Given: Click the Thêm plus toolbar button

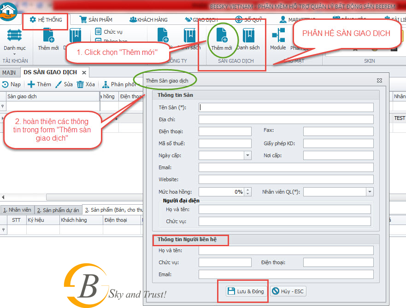Looking at the screenshot, I should [x=39, y=84].
